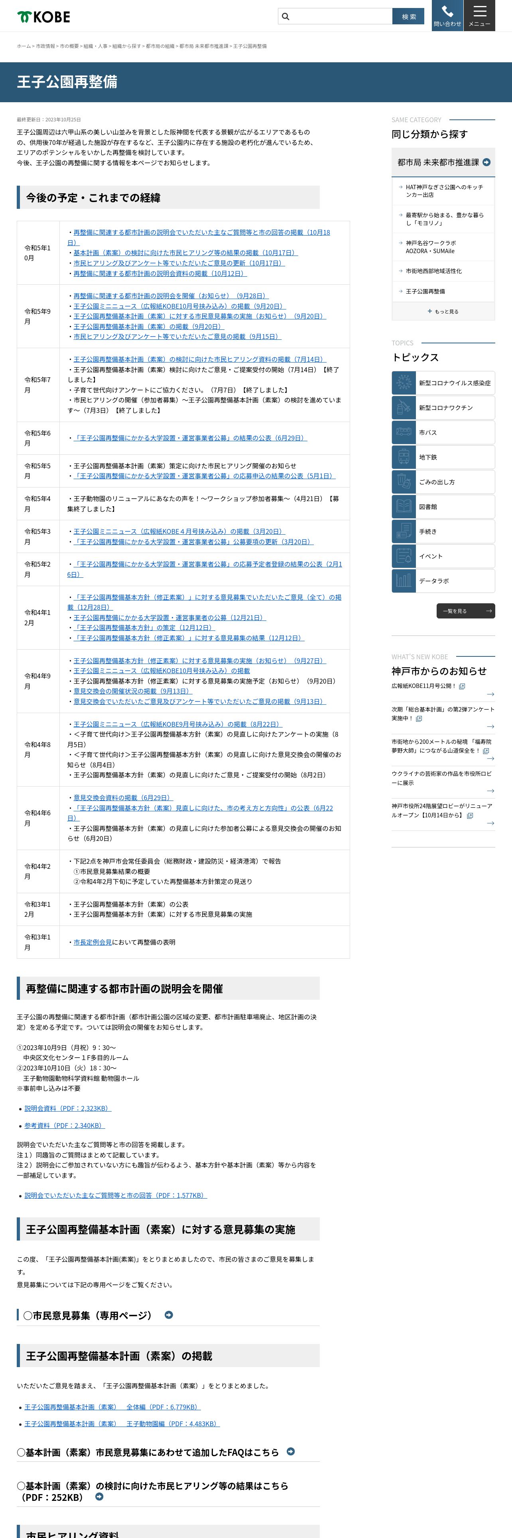Click the KOBE logo in header

pos(43,17)
